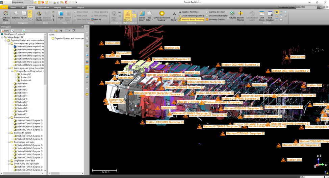Select WorkSpace (1 project) root item
This screenshot has width=329, height=178.
coord(13,34)
